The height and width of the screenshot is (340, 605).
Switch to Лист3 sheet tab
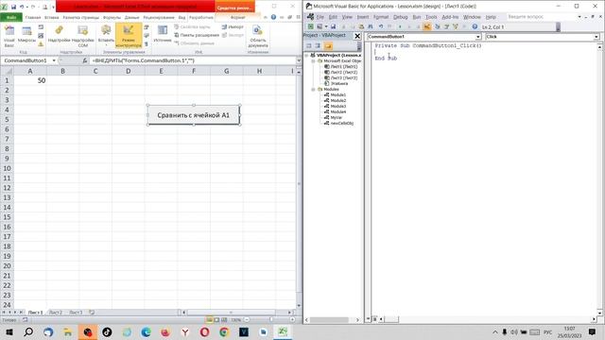(76, 313)
